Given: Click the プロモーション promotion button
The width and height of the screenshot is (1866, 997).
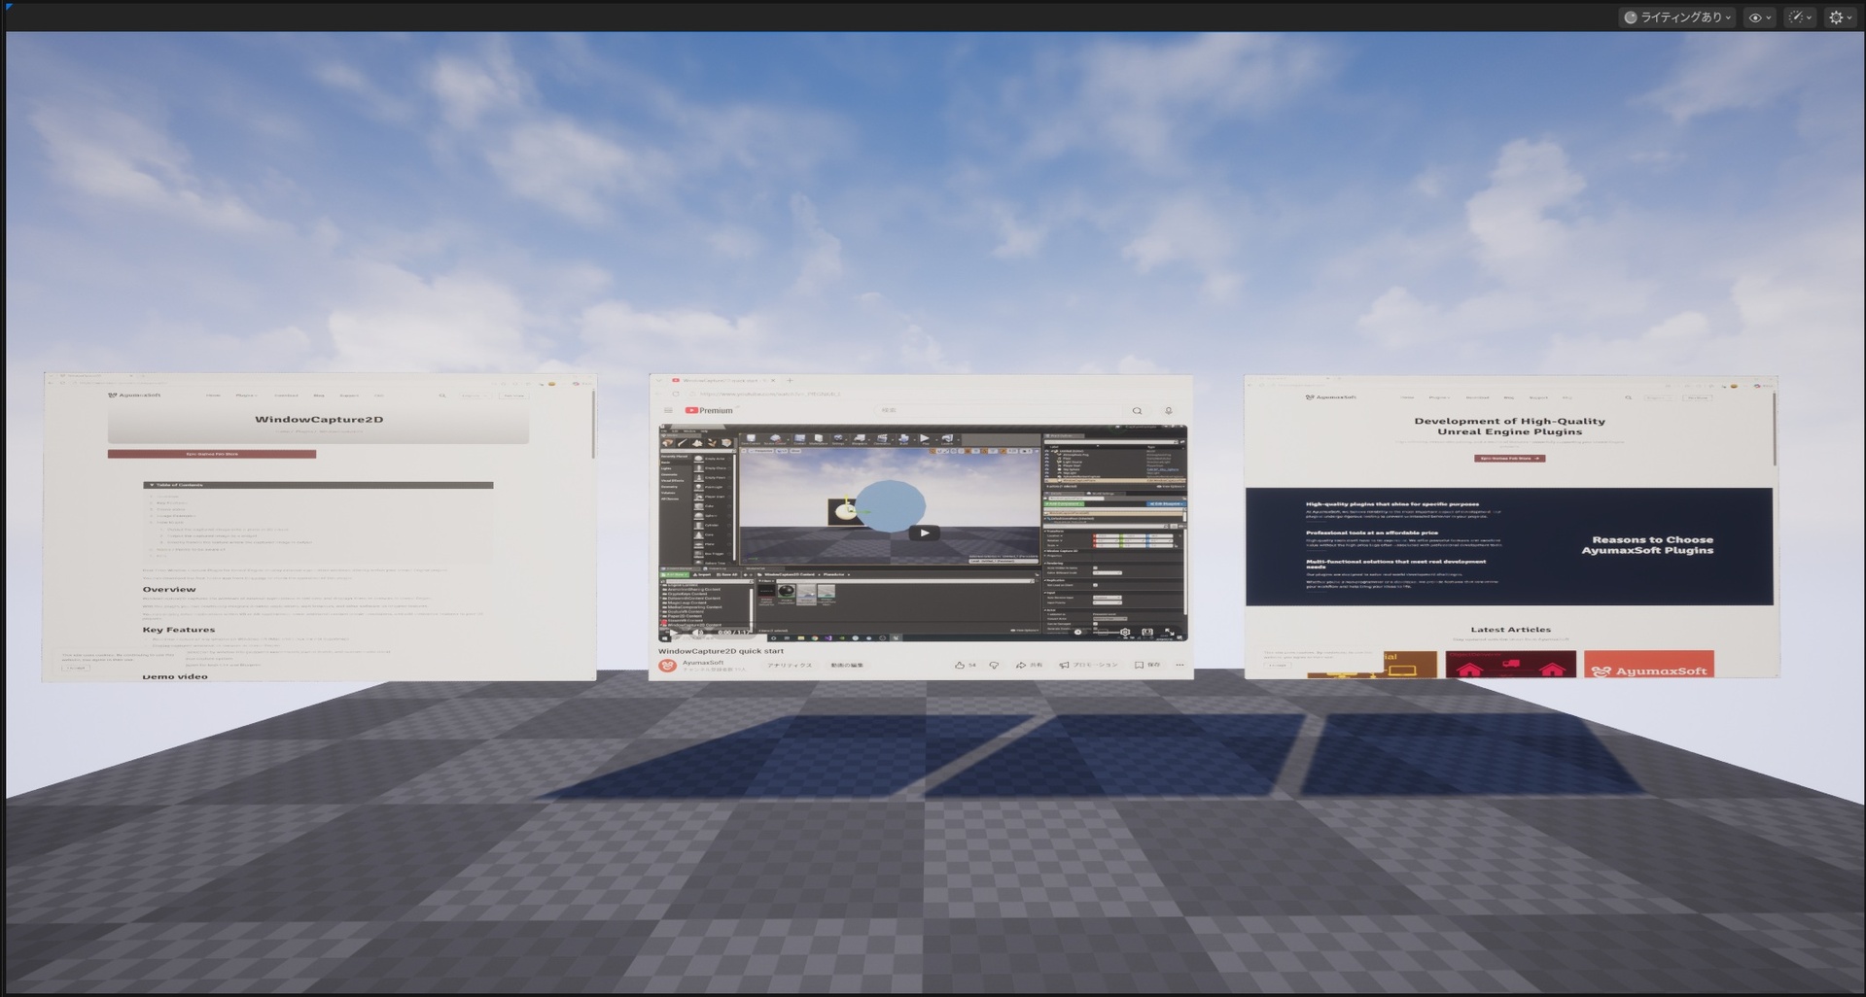Looking at the screenshot, I should [x=1088, y=665].
